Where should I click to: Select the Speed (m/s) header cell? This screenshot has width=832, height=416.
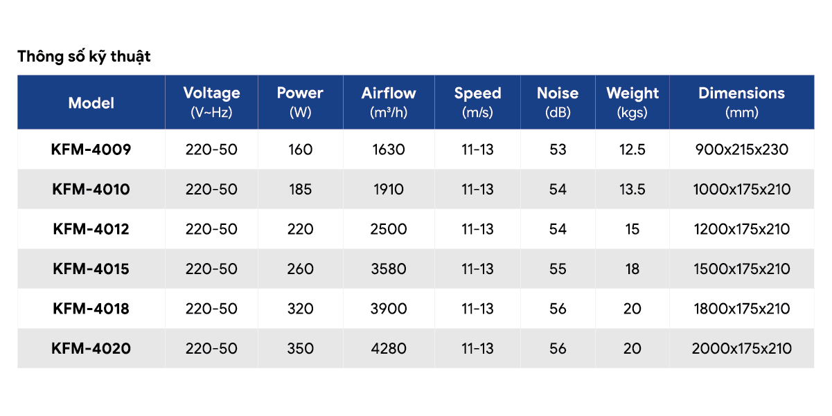[477, 102]
